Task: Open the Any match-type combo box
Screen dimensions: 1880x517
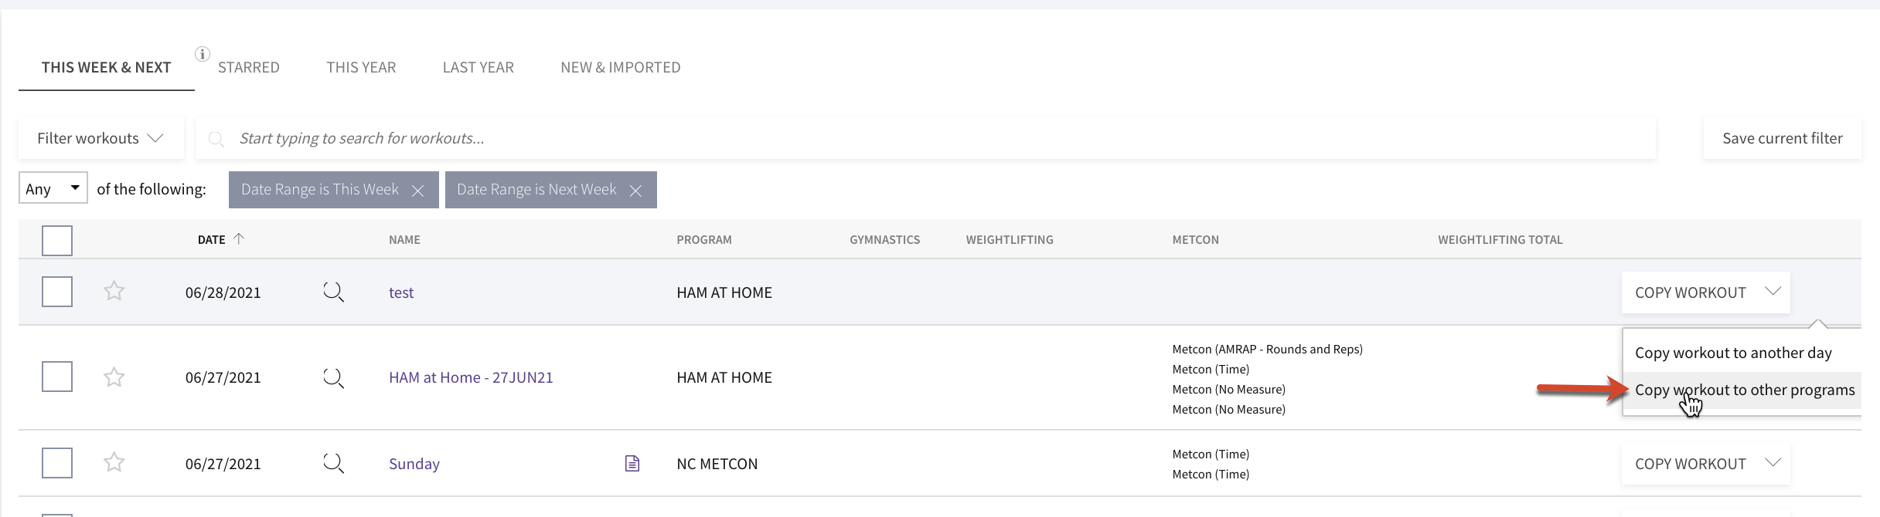Action: click(53, 188)
